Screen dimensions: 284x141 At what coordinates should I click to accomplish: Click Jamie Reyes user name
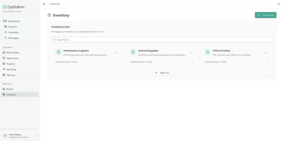(15, 135)
